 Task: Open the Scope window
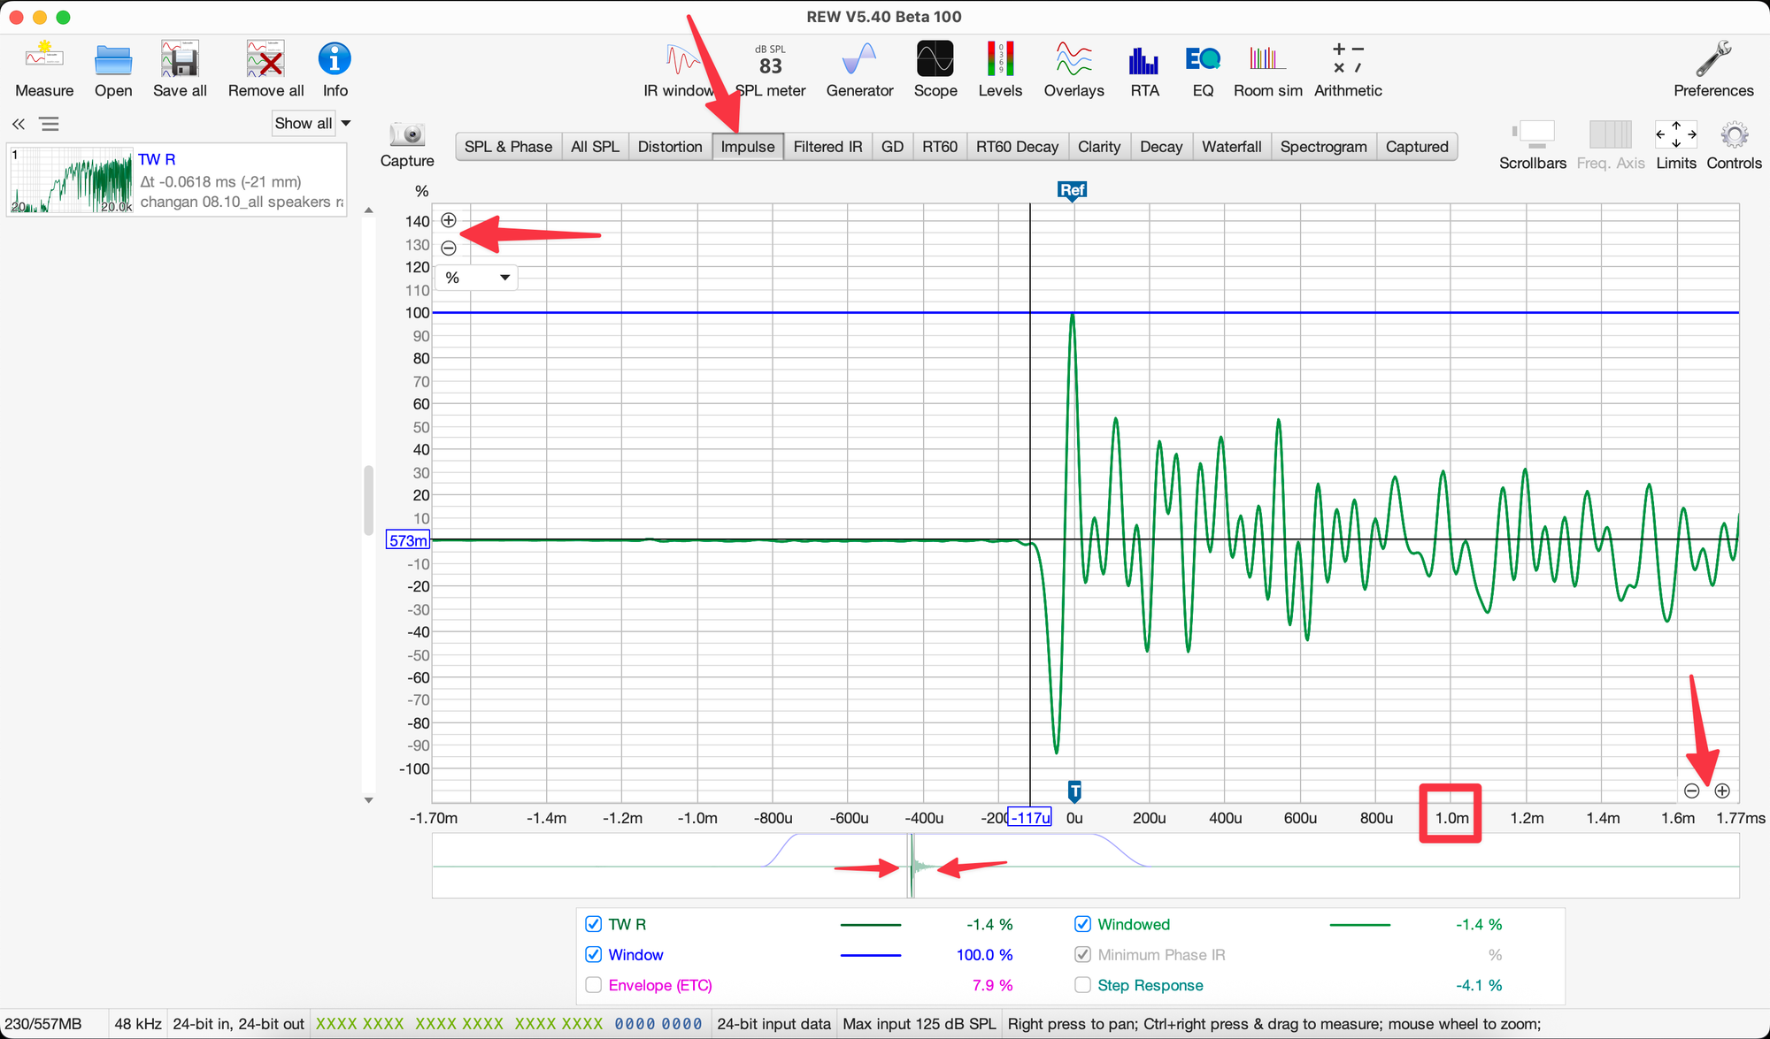click(x=935, y=60)
